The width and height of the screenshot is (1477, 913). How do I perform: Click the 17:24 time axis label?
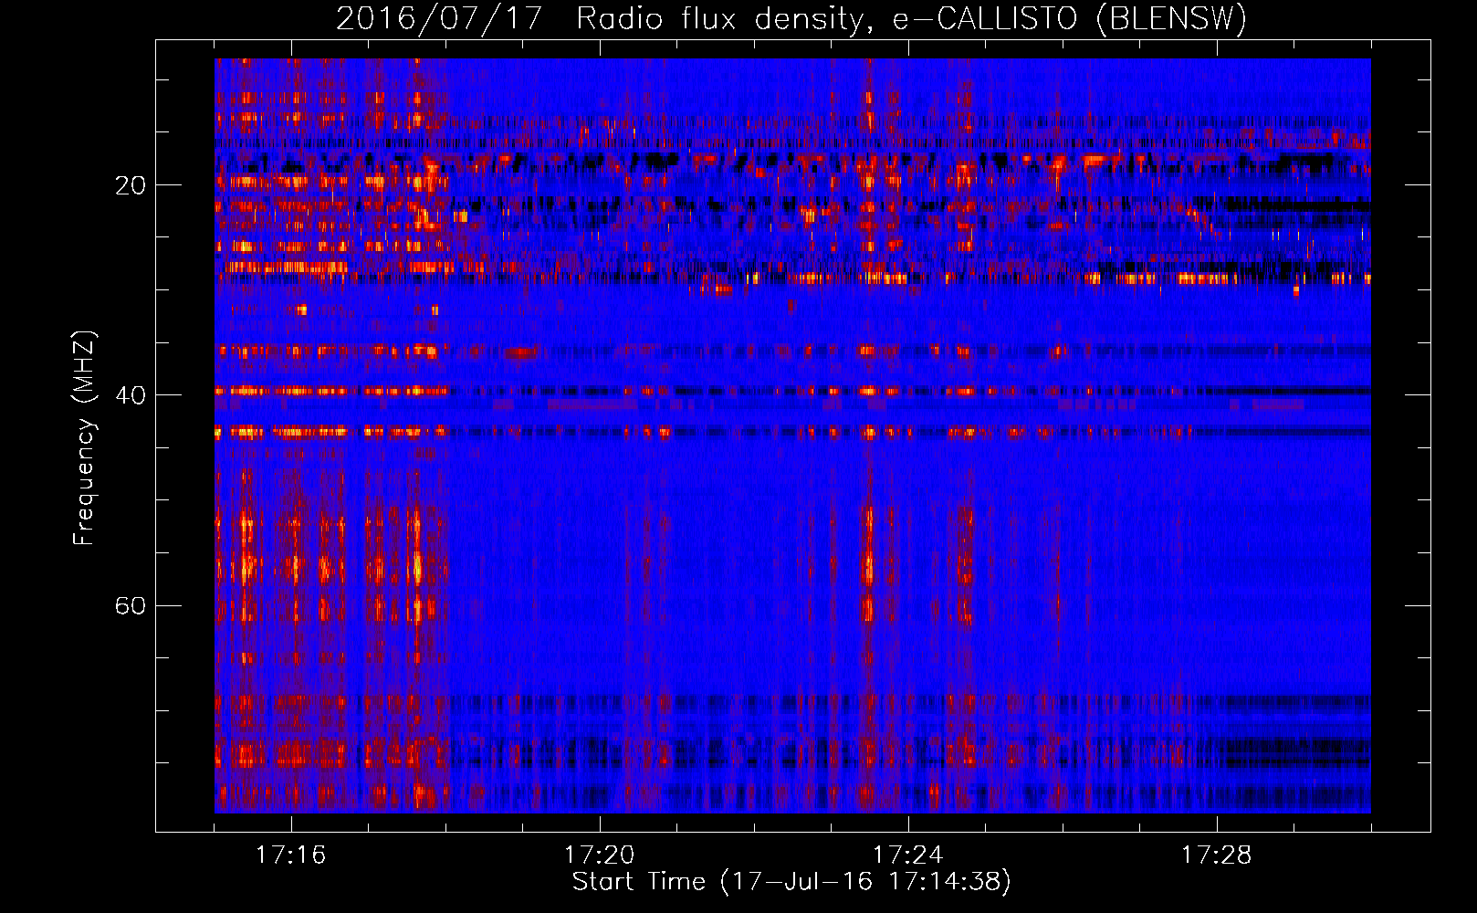pyautogui.click(x=908, y=855)
